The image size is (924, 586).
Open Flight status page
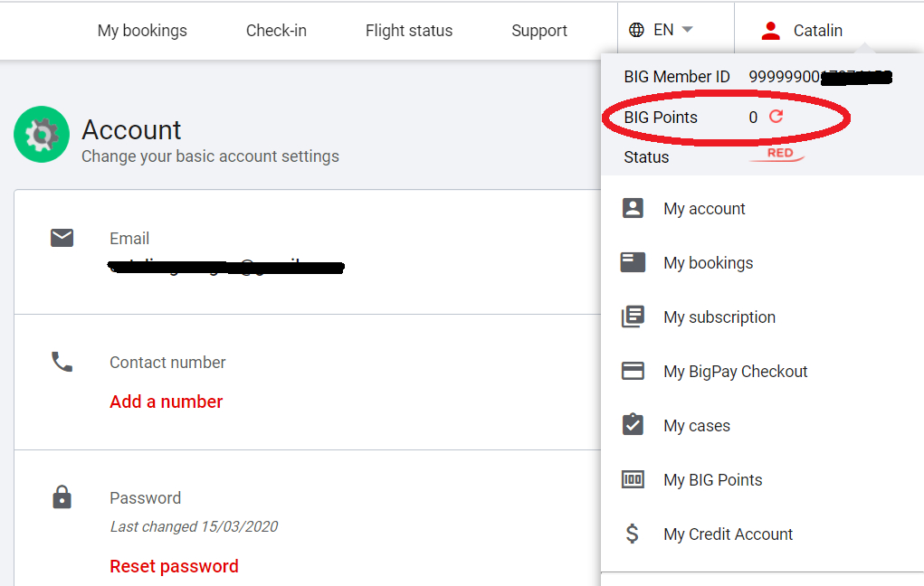click(x=409, y=31)
